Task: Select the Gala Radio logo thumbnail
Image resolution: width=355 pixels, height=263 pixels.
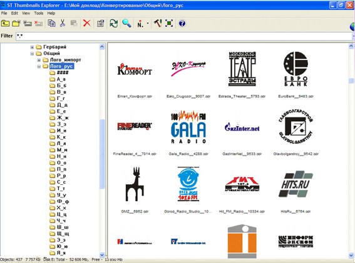Action: pyautogui.click(x=188, y=127)
